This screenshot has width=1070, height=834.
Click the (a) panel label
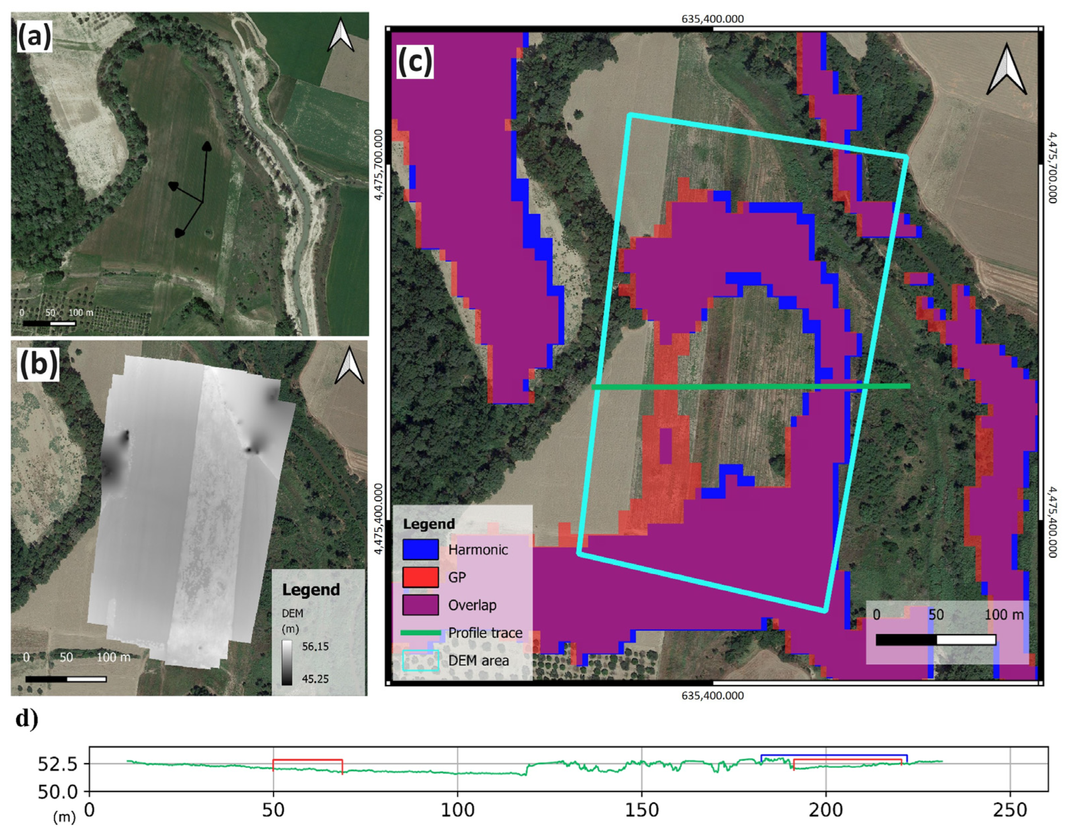pyautogui.click(x=34, y=36)
